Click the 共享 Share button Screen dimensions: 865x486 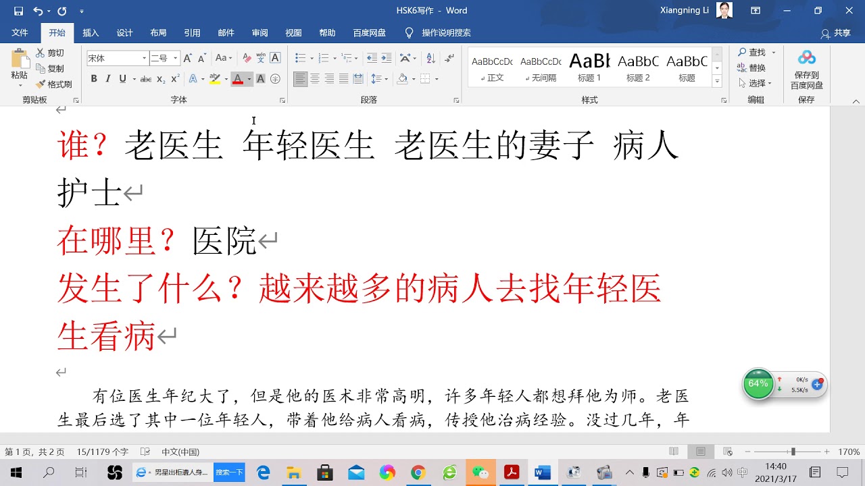tap(836, 33)
